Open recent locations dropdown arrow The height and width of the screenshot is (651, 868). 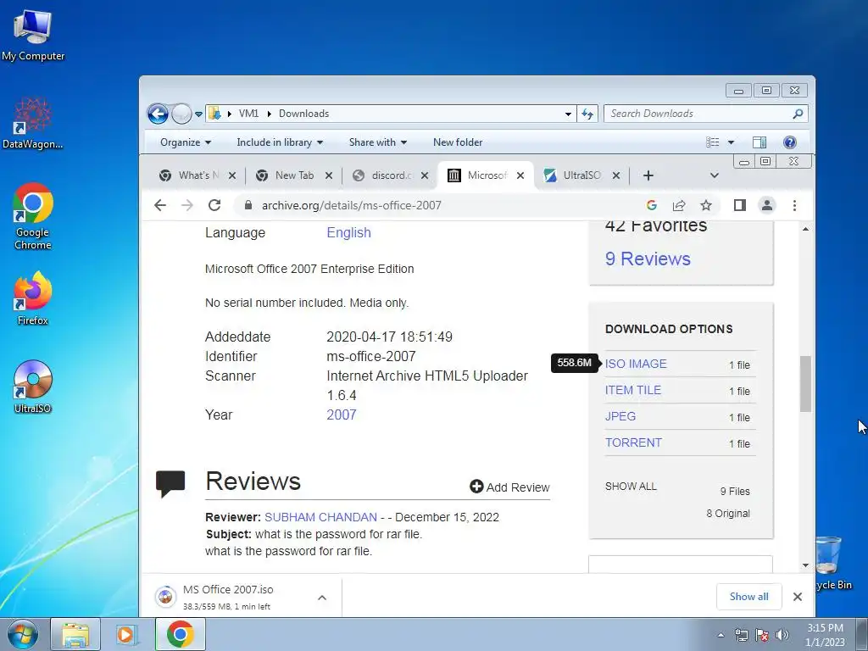tap(198, 114)
